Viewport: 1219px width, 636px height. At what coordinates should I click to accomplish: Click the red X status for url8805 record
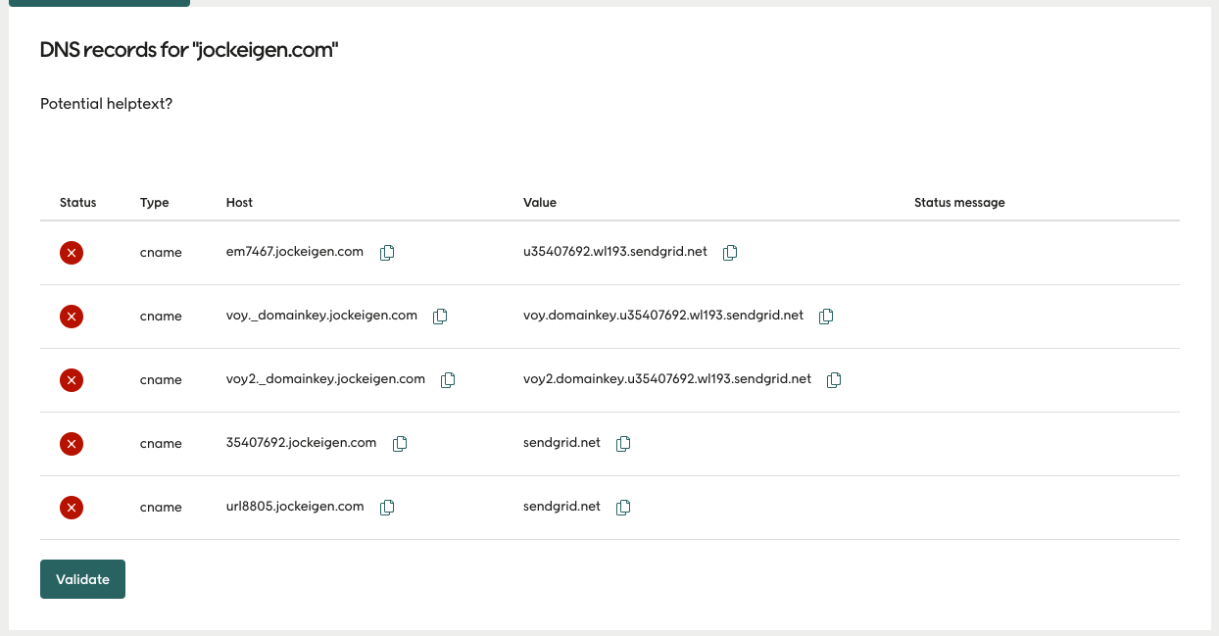[x=71, y=507]
